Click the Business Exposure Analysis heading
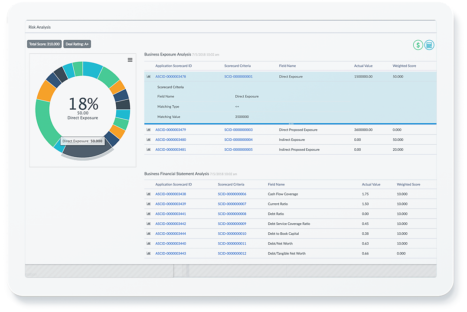This screenshot has width=467, height=312. (168, 55)
